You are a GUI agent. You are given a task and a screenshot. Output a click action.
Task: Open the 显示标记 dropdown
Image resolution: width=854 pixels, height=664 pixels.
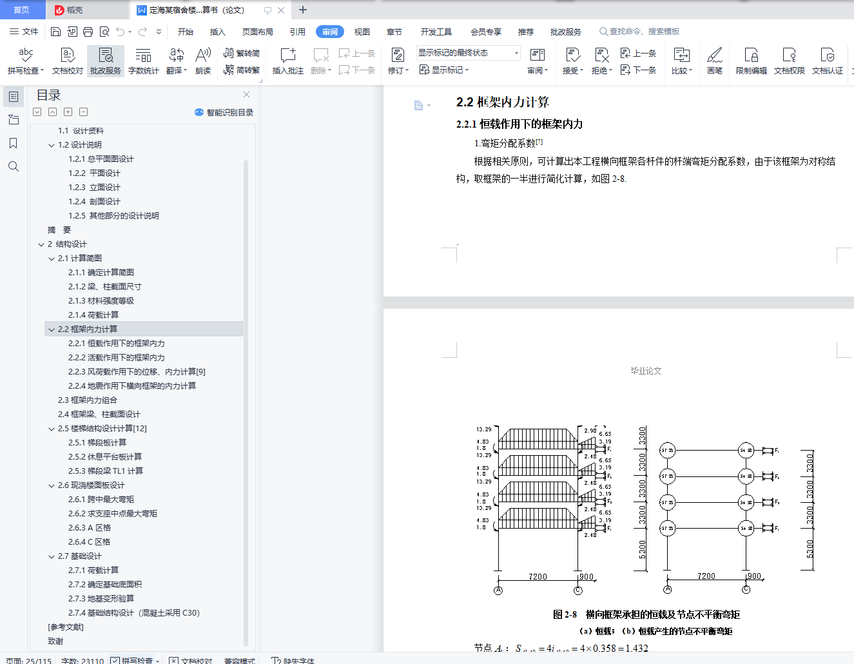444,70
